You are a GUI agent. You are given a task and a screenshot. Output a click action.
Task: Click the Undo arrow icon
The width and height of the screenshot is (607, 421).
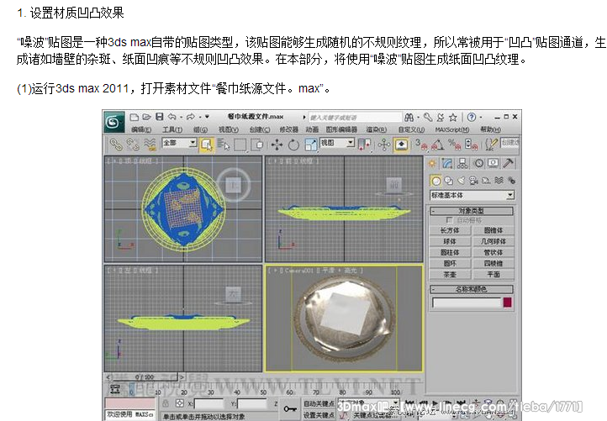coord(172,117)
